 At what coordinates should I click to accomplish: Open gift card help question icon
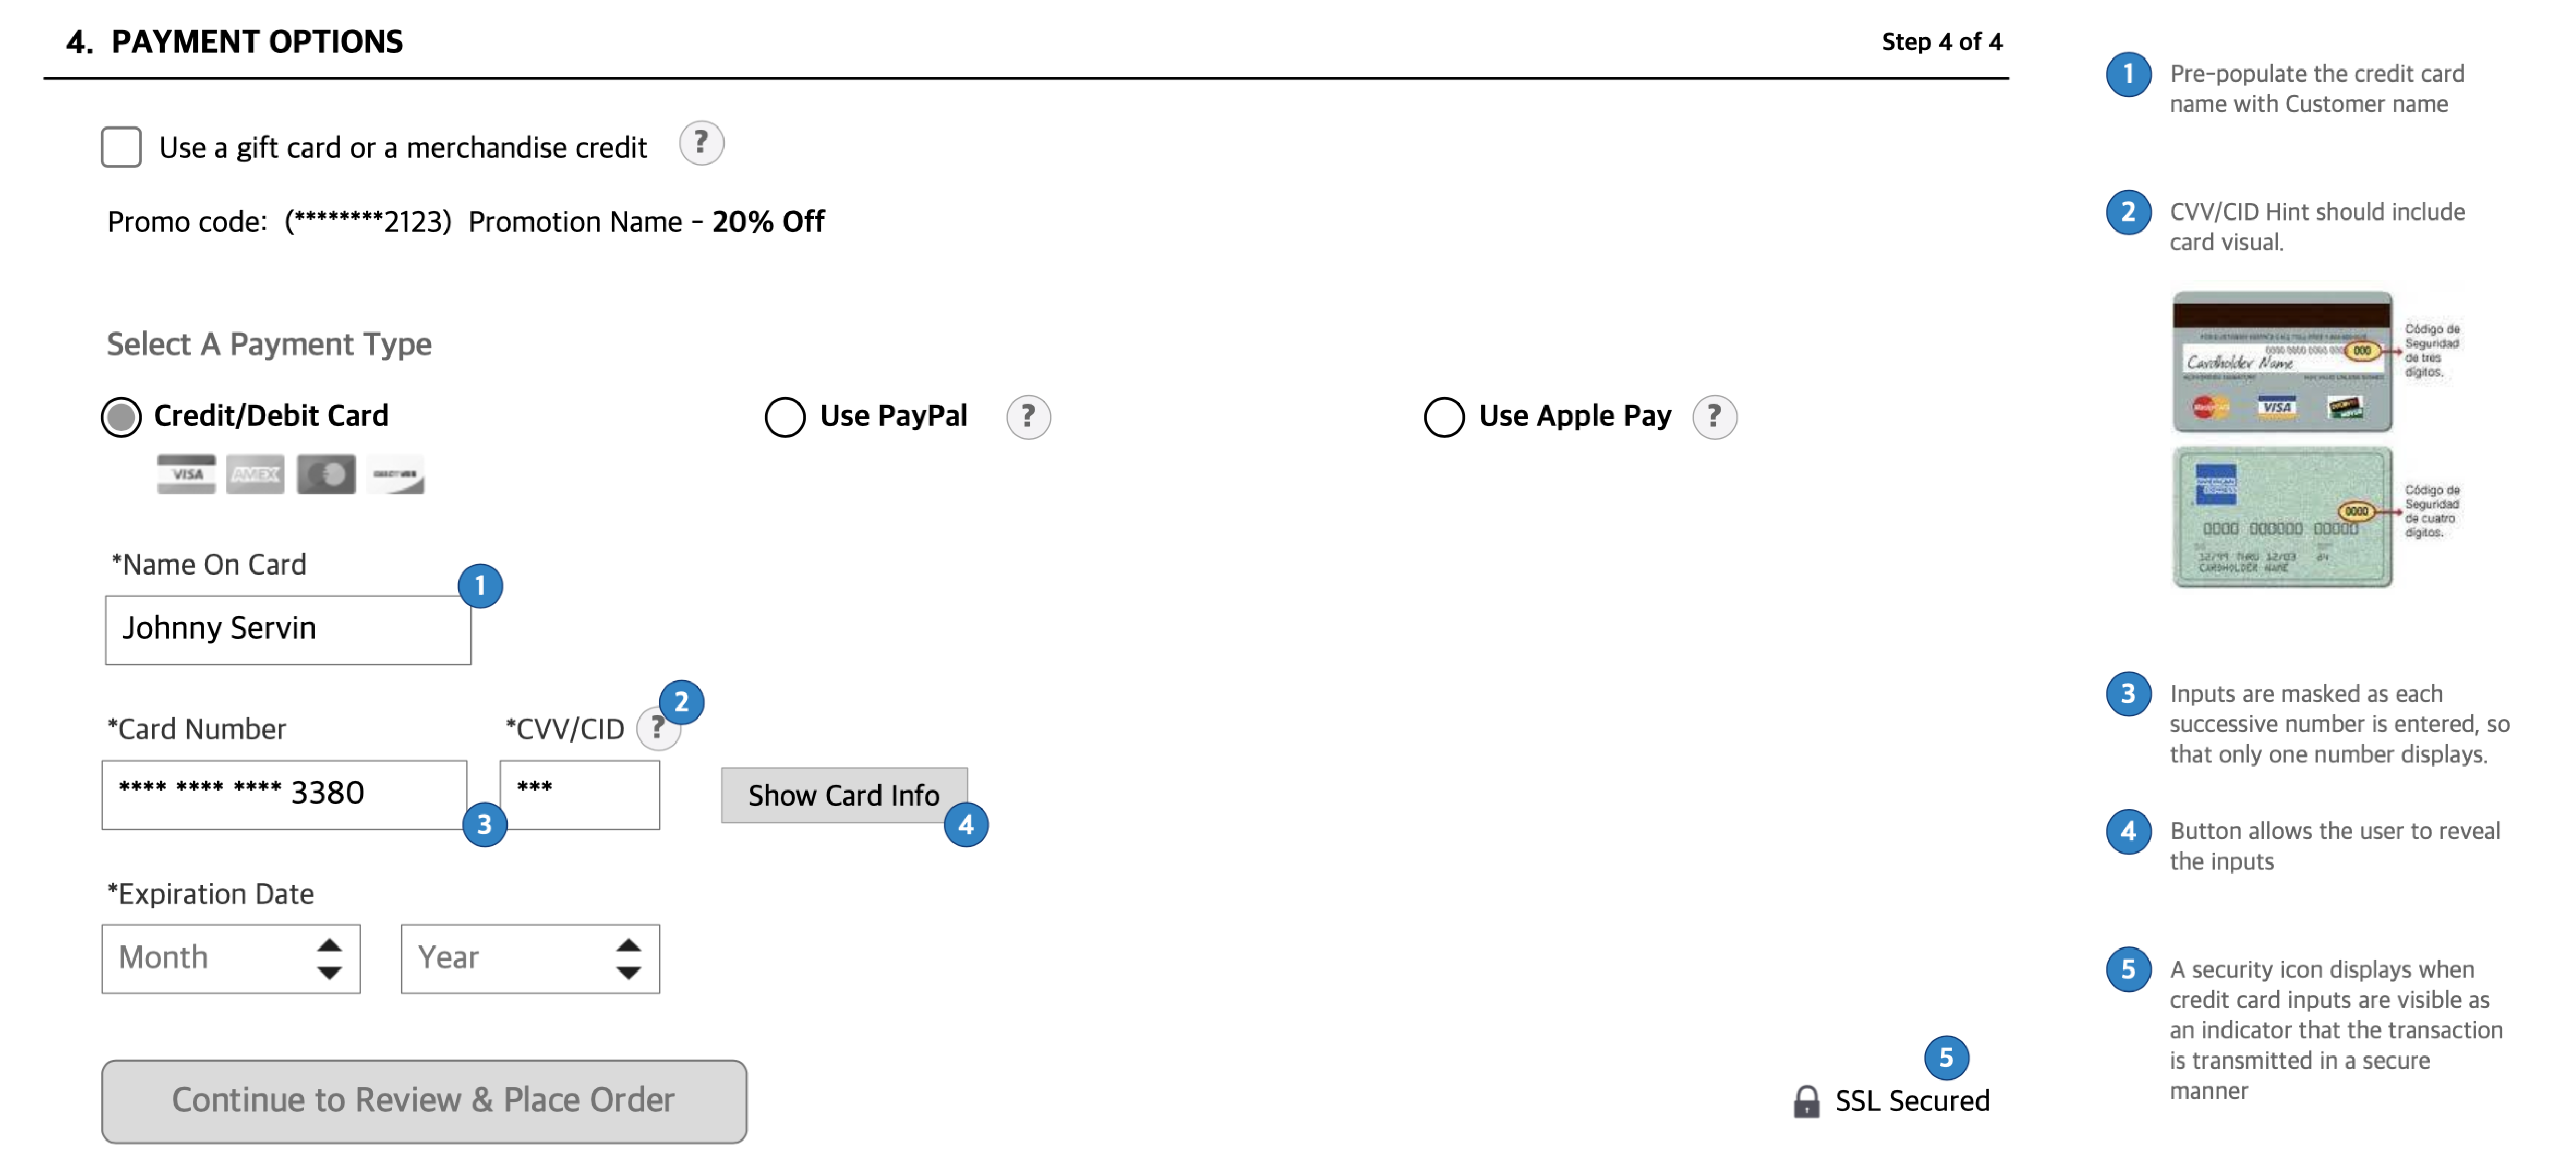[701, 144]
